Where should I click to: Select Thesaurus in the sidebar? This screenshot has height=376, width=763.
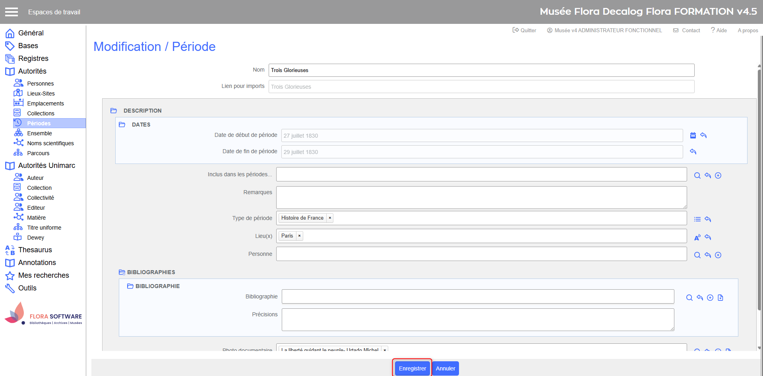(35, 250)
